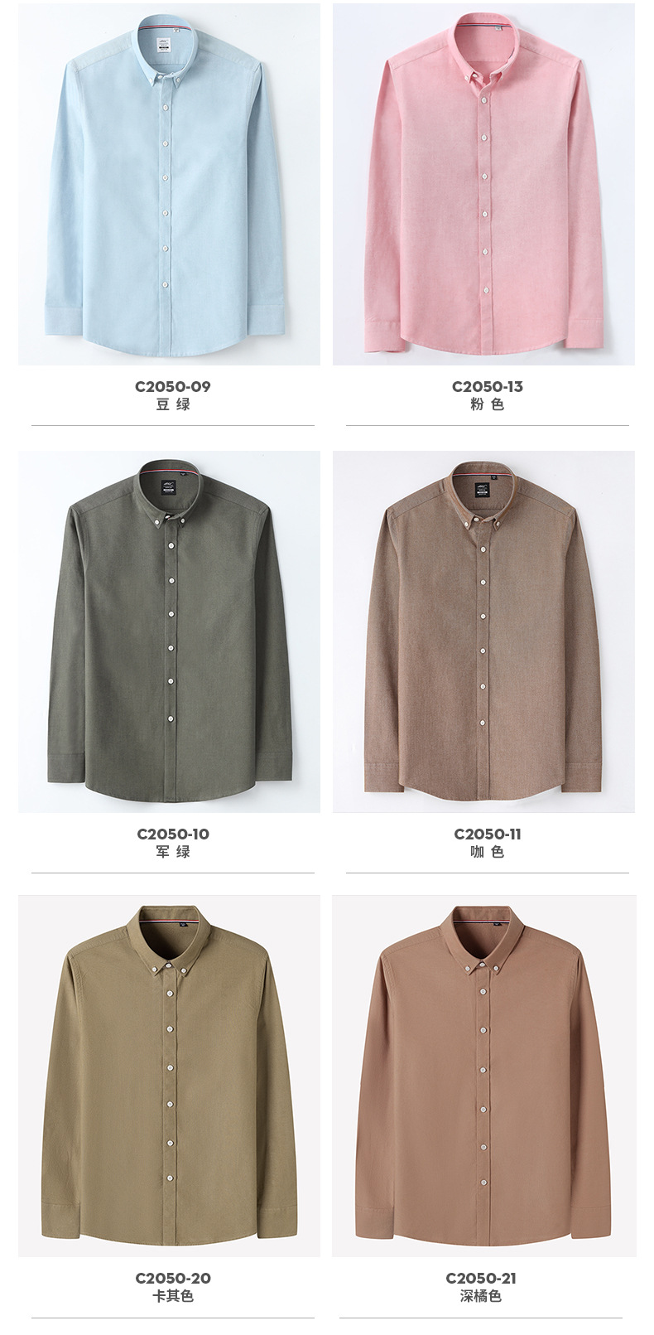Click the C2050-21 product code

481,1278
